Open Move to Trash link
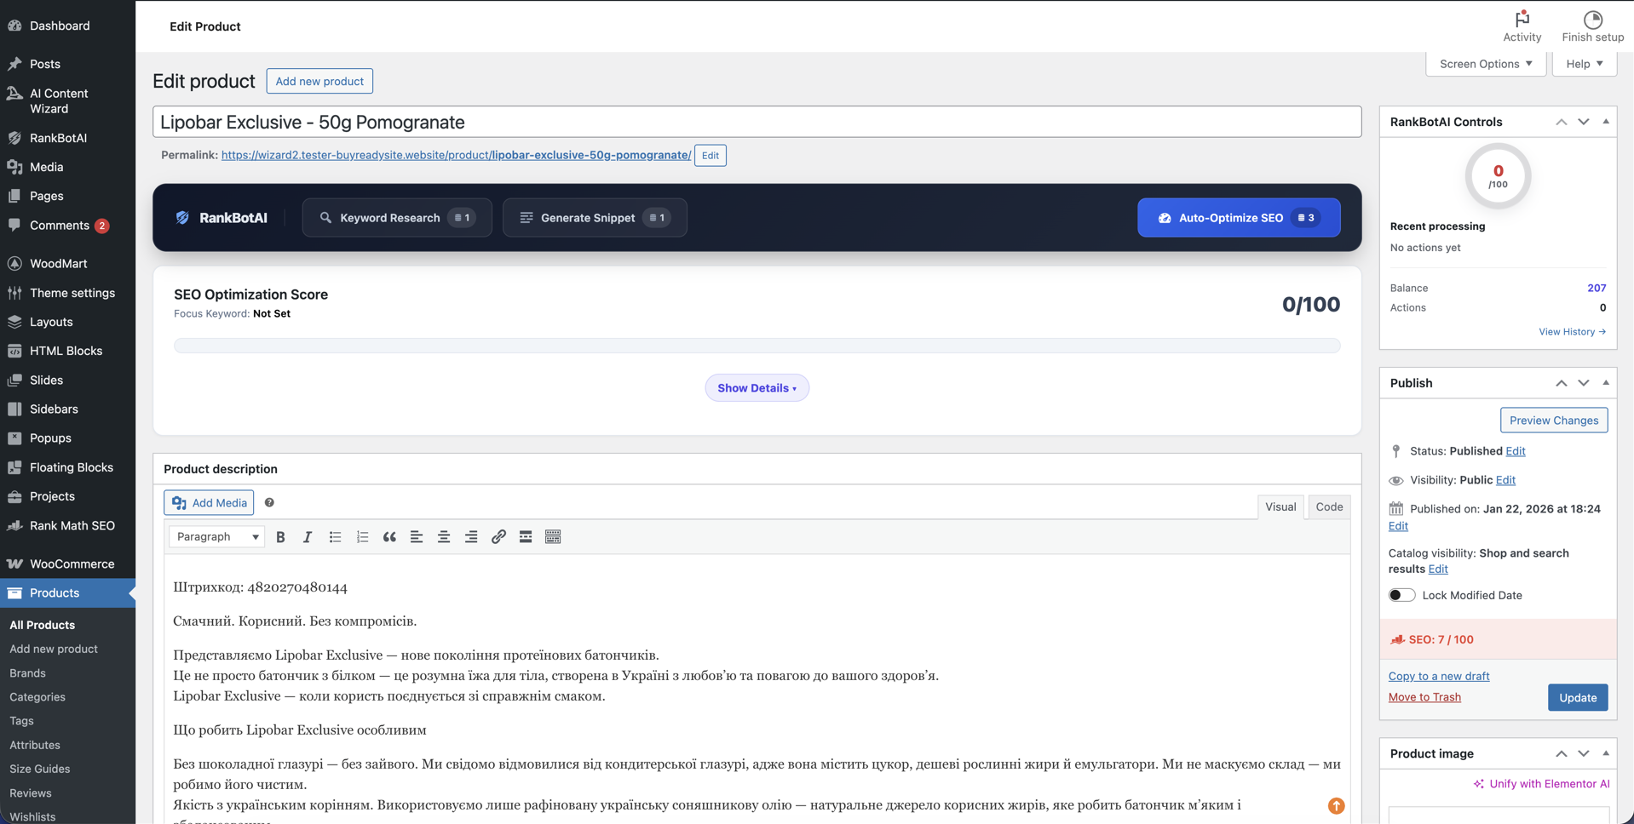1634x824 pixels. (x=1424, y=696)
